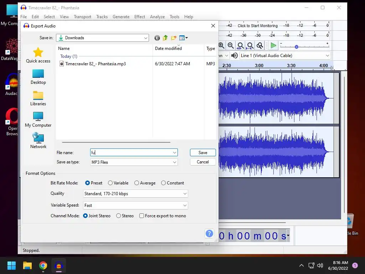Collapse the Today (1) group header
Screen dimensions: 365x274
pos(69,56)
